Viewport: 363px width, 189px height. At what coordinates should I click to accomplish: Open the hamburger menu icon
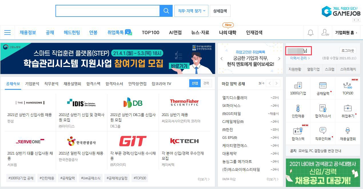coord(7,32)
